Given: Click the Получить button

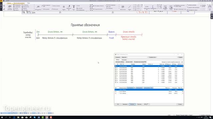Looking at the screenshot, I should (139, 104).
